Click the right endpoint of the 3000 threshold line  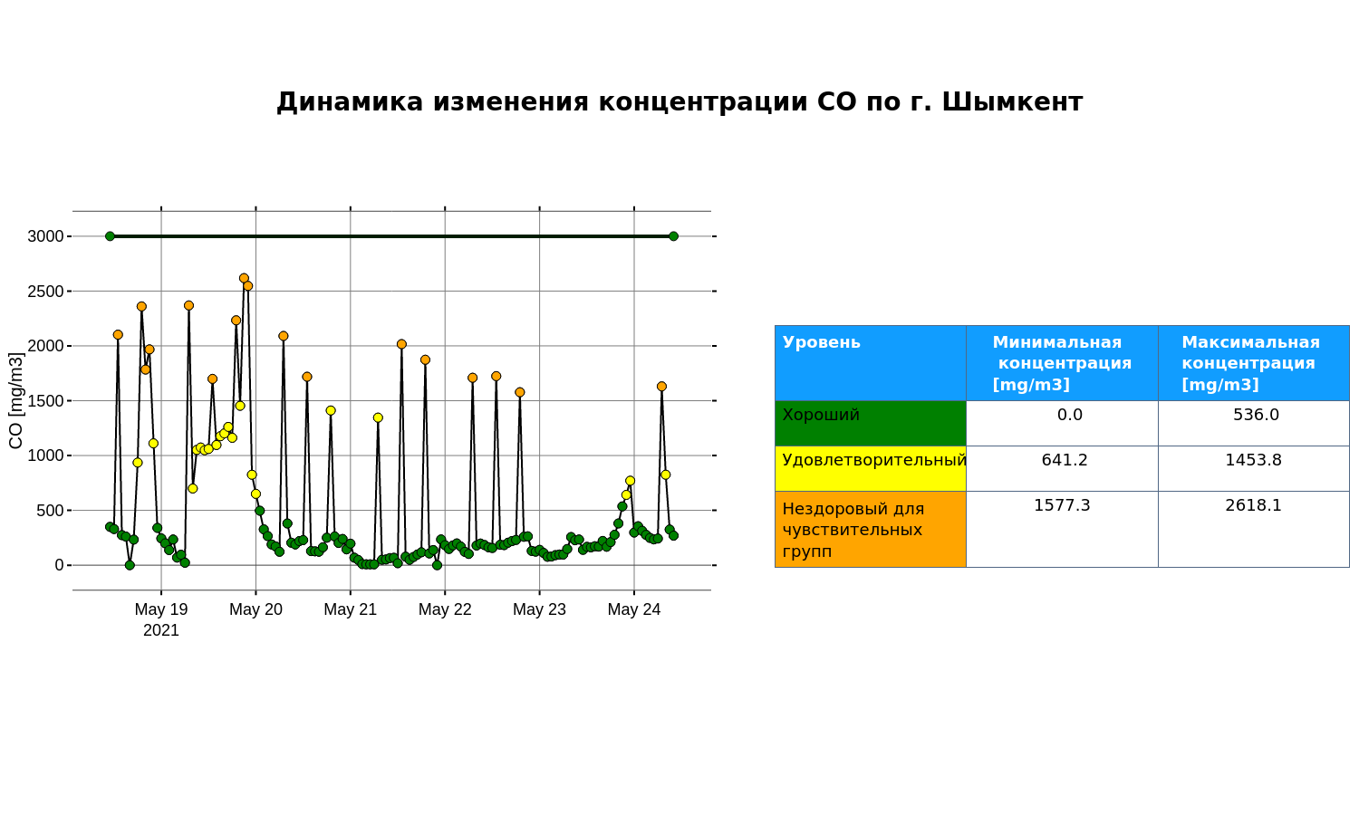[x=673, y=236]
